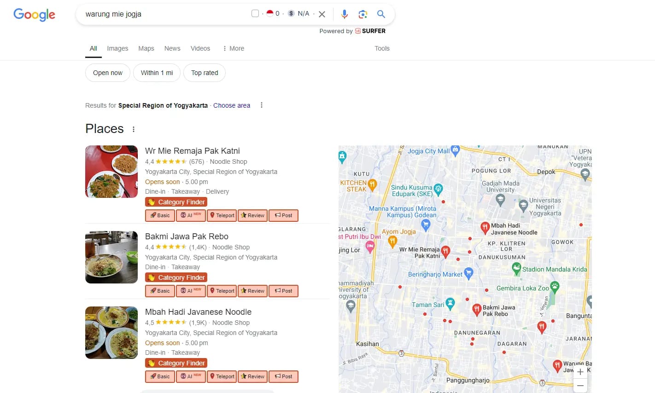This screenshot has height=393, width=655.
Task: Apply the Top rated filter
Action: click(x=205, y=73)
